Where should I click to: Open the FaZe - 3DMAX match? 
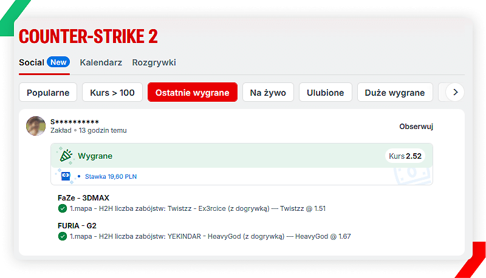(83, 197)
